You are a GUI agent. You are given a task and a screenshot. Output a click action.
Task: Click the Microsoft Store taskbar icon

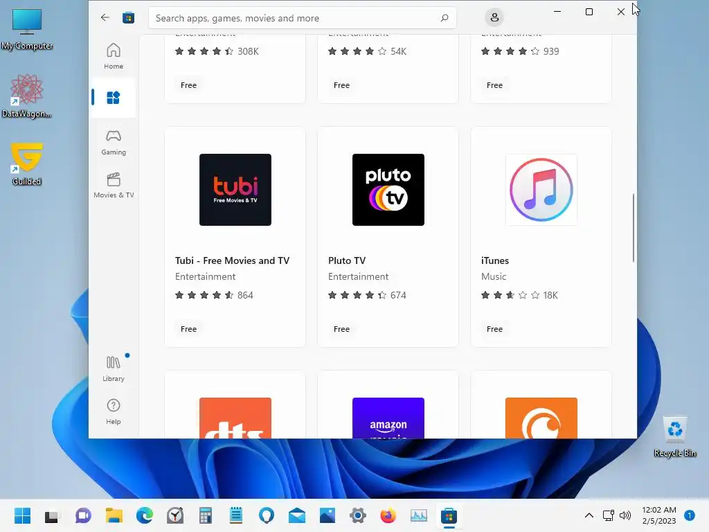tap(449, 515)
